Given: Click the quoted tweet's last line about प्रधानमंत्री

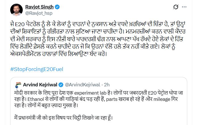Looking at the screenshot, I should click(x=63, y=118).
